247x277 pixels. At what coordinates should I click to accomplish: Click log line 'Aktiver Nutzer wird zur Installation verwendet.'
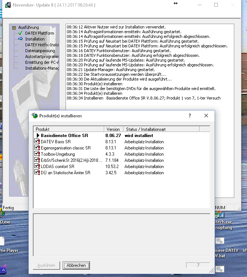[116, 27]
